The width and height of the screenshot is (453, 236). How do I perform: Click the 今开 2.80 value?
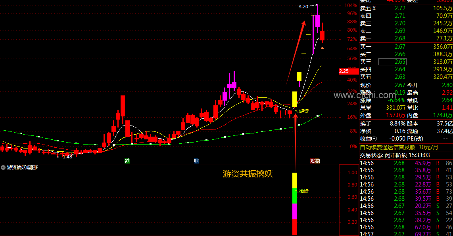(x=447, y=85)
